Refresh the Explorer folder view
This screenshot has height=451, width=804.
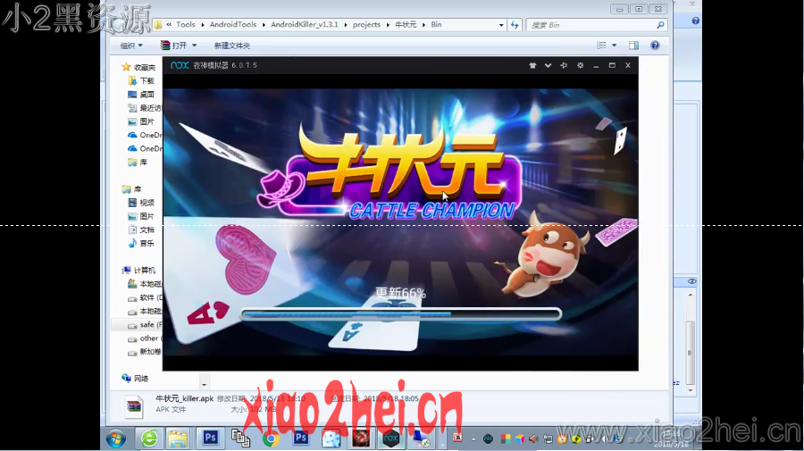coord(515,25)
